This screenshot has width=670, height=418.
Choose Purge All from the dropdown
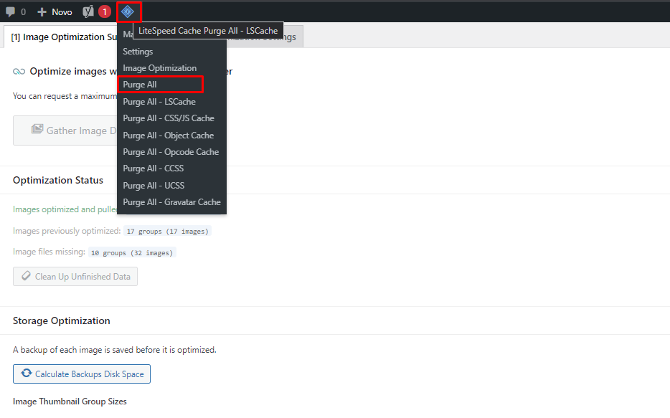click(x=140, y=85)
